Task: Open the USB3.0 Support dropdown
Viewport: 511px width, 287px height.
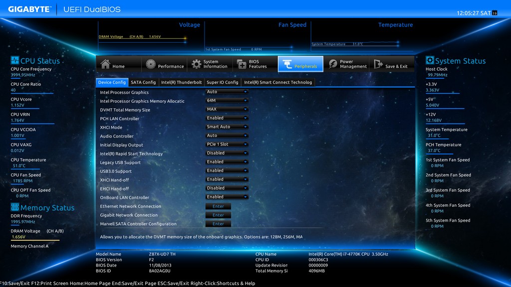Action: pyautogui.click(x=227, y=171)
